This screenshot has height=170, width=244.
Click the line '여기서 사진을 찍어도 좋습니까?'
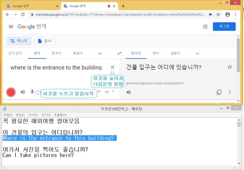[x=45, y=149]
